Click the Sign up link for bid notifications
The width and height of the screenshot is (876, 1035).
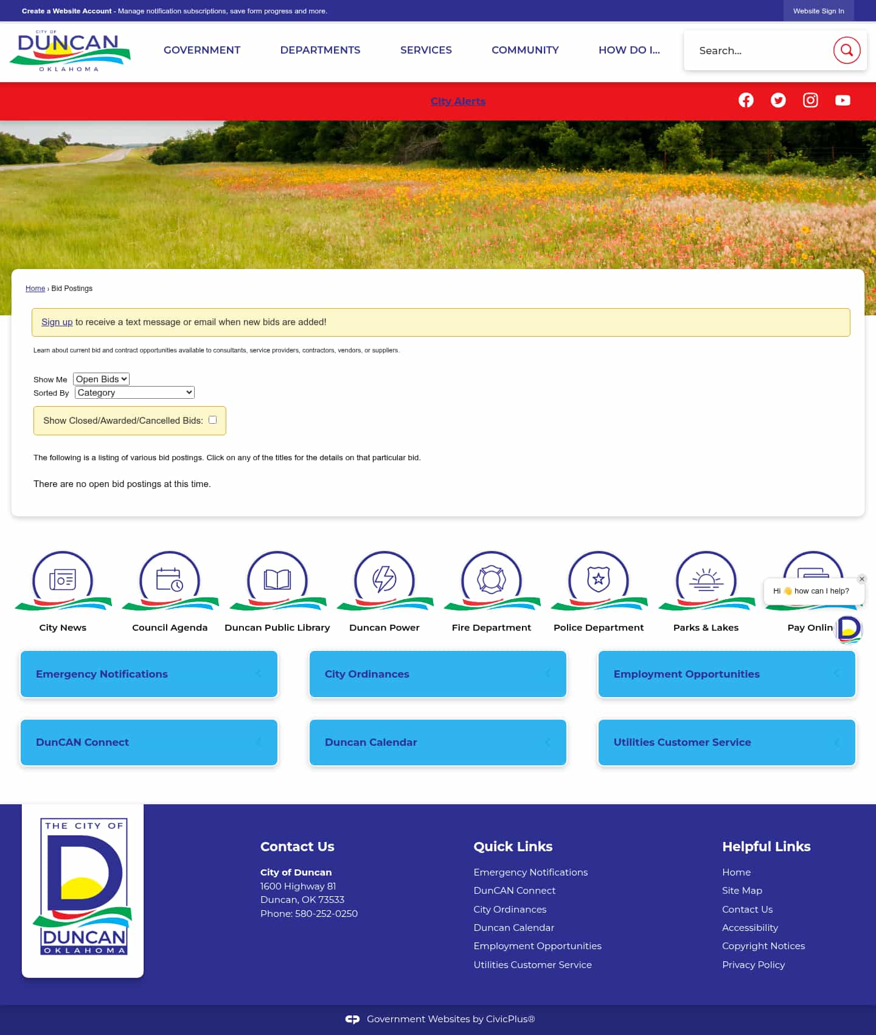click(57, 322)
